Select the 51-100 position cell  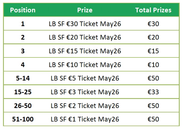(23, 119)
